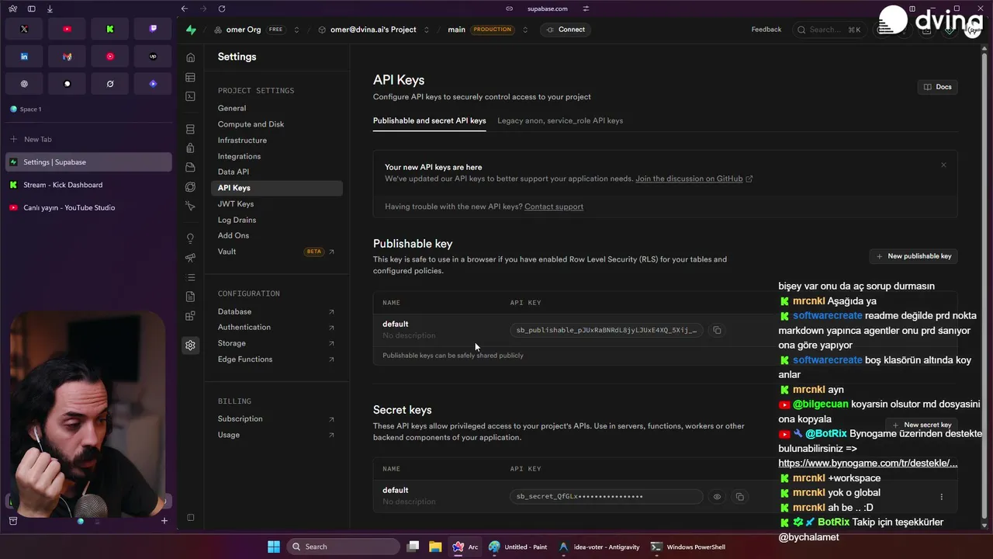Click the Feedback button
This screenshot has height=559, width=993.
(766, 30)
